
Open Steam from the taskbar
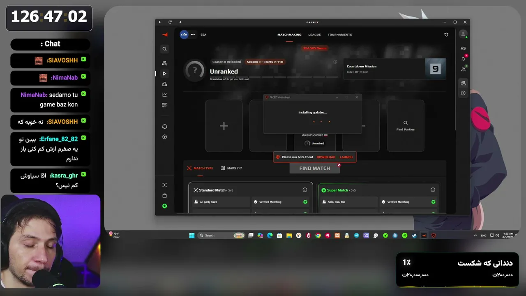pos(414,236)
